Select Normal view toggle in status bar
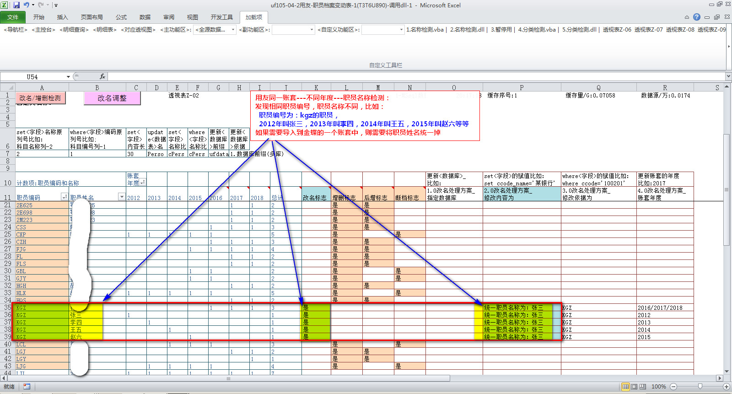The height and width of the screenshot is (394, 732). pyautogui.click(x=625, y=387)
